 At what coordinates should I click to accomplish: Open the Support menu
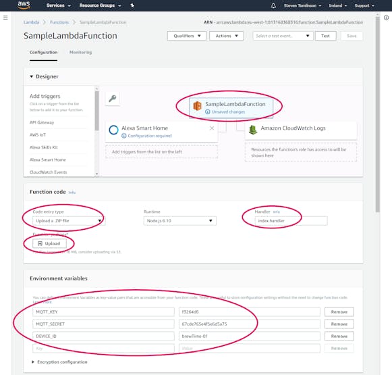coord(364,5)
